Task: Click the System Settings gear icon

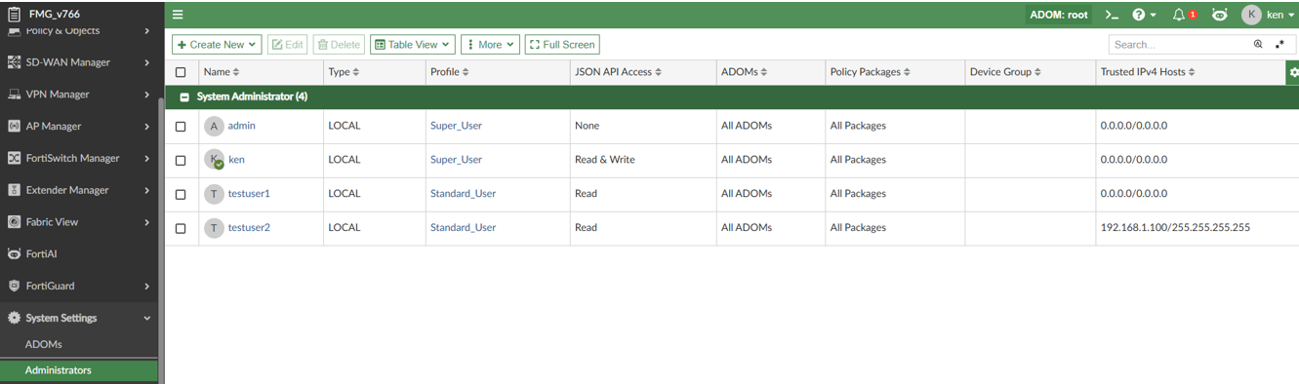Action: 14,318
